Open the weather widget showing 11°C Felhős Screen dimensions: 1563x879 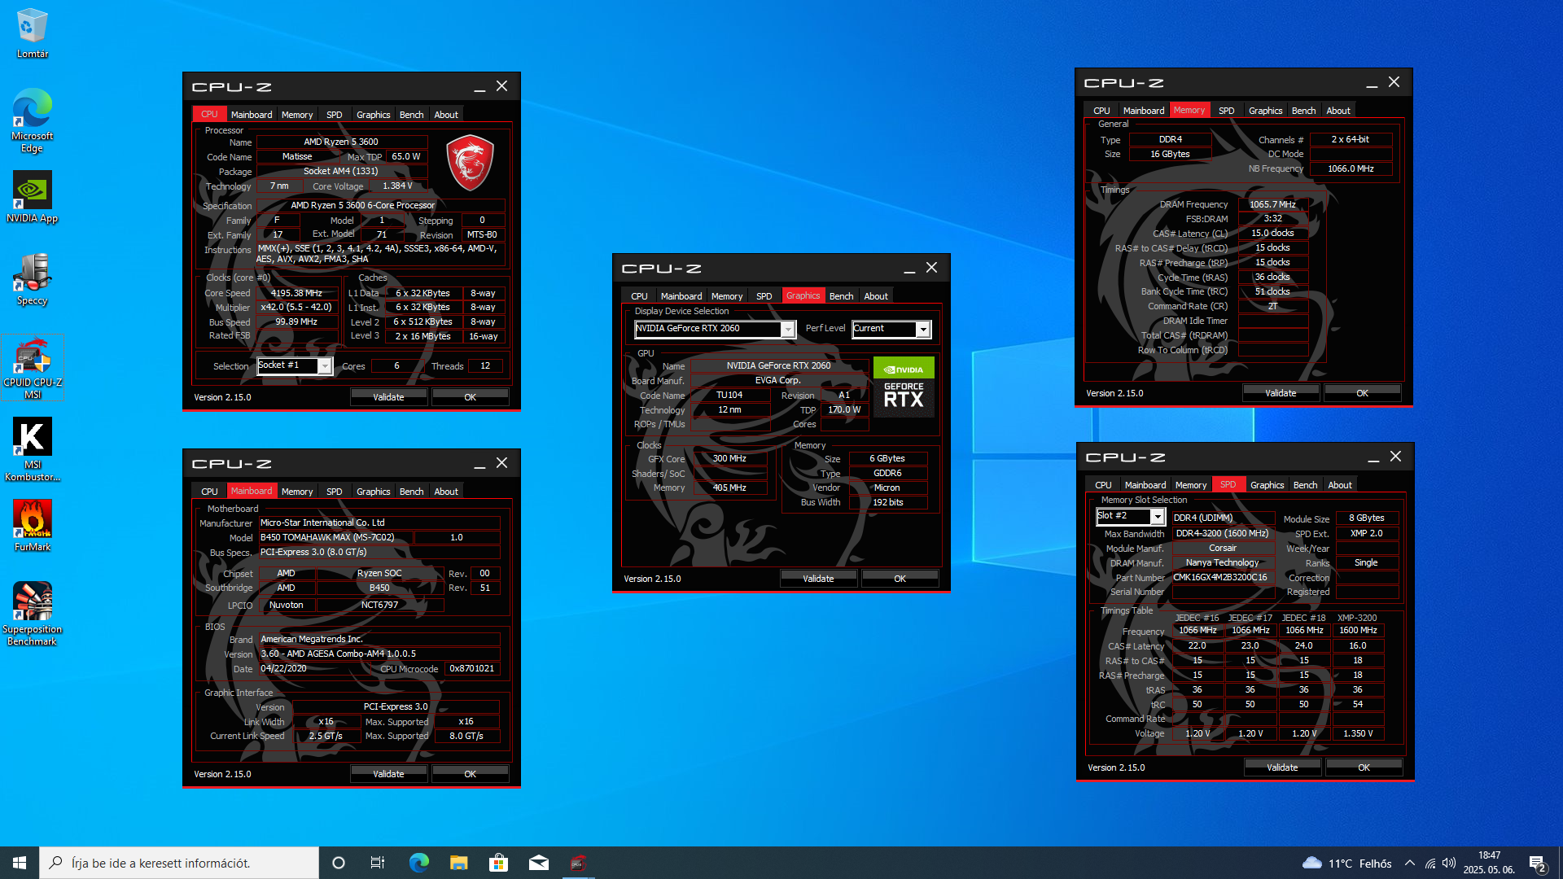click(x=1346, y=863)
